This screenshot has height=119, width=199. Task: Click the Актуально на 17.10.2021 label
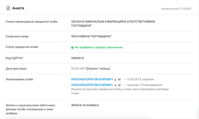click(x=176, y=9)
